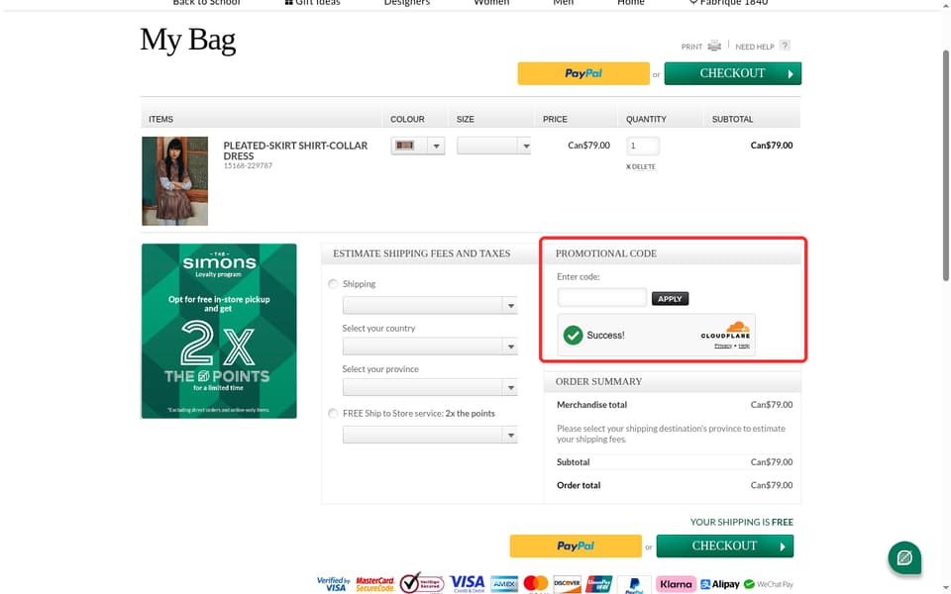The width and height of the screenshot is (951, 594).
Task: Open the Need Help question mark icon
Action: [785, 46]
